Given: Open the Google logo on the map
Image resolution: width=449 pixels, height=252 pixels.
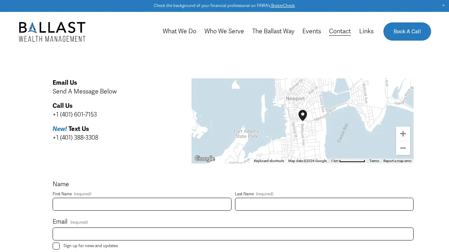Looking at the screenshot, I should (x=205, y=159).
